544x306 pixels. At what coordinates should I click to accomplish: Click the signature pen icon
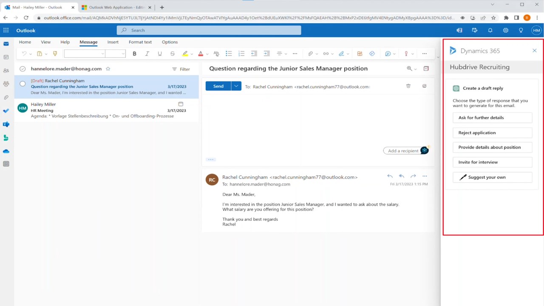coord(341,54)
